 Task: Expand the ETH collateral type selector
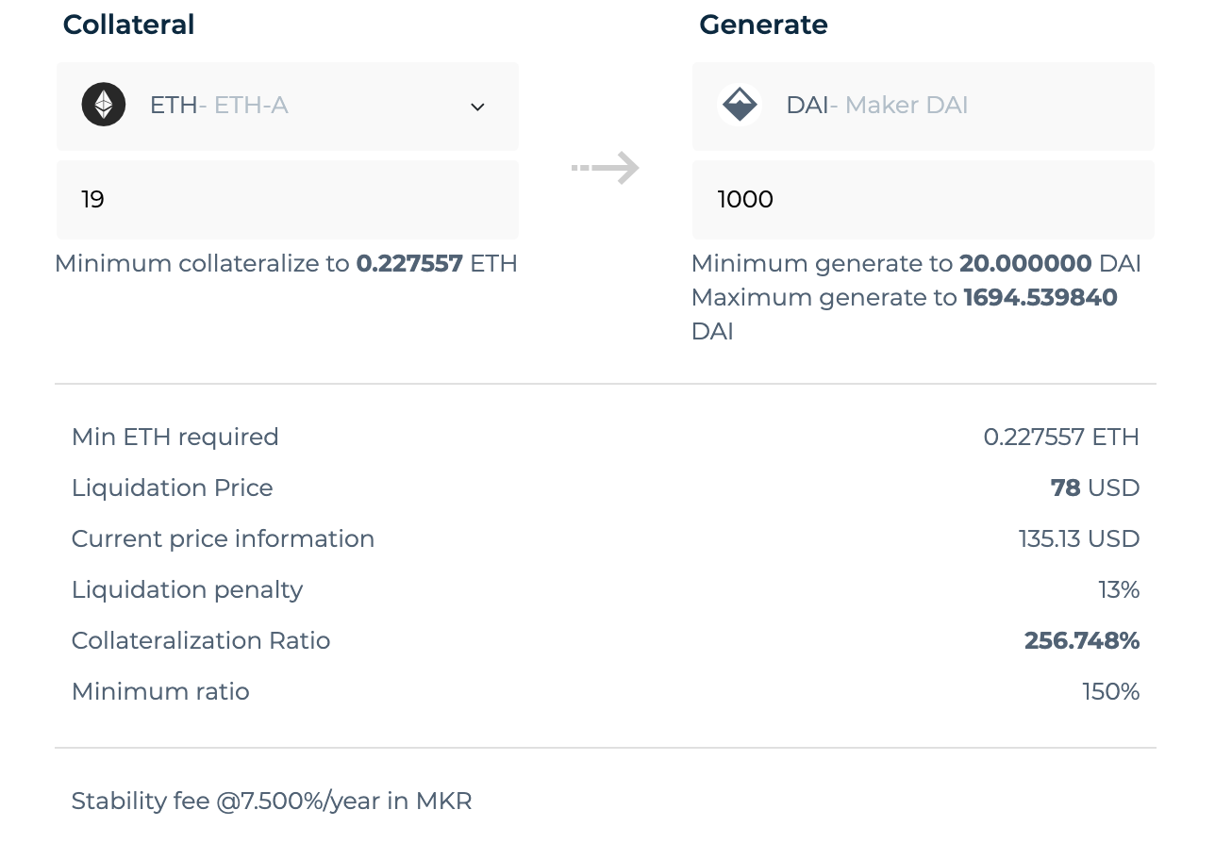tap(288, 107)
